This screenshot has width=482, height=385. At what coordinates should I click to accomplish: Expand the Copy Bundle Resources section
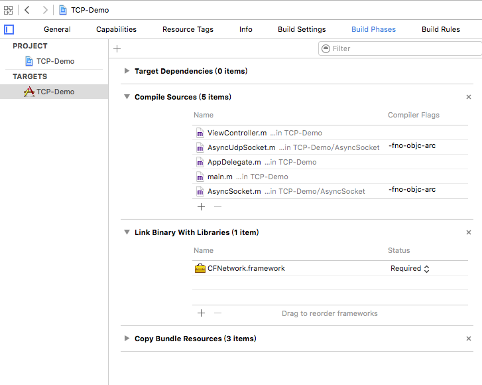coord(127,339)
